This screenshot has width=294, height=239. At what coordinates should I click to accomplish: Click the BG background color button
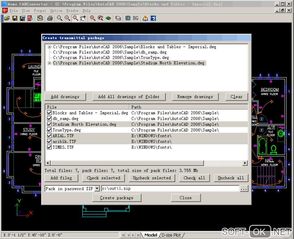(135, 18)
